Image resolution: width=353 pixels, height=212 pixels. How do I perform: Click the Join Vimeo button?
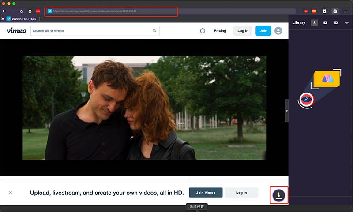coord(206,193)
